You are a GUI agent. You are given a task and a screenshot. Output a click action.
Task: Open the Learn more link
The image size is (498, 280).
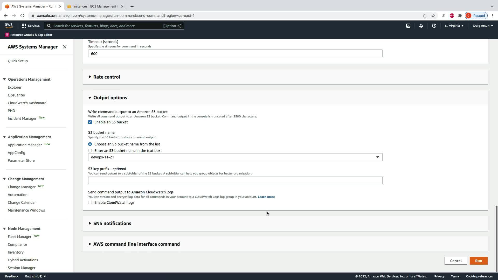tap(266, 197)
